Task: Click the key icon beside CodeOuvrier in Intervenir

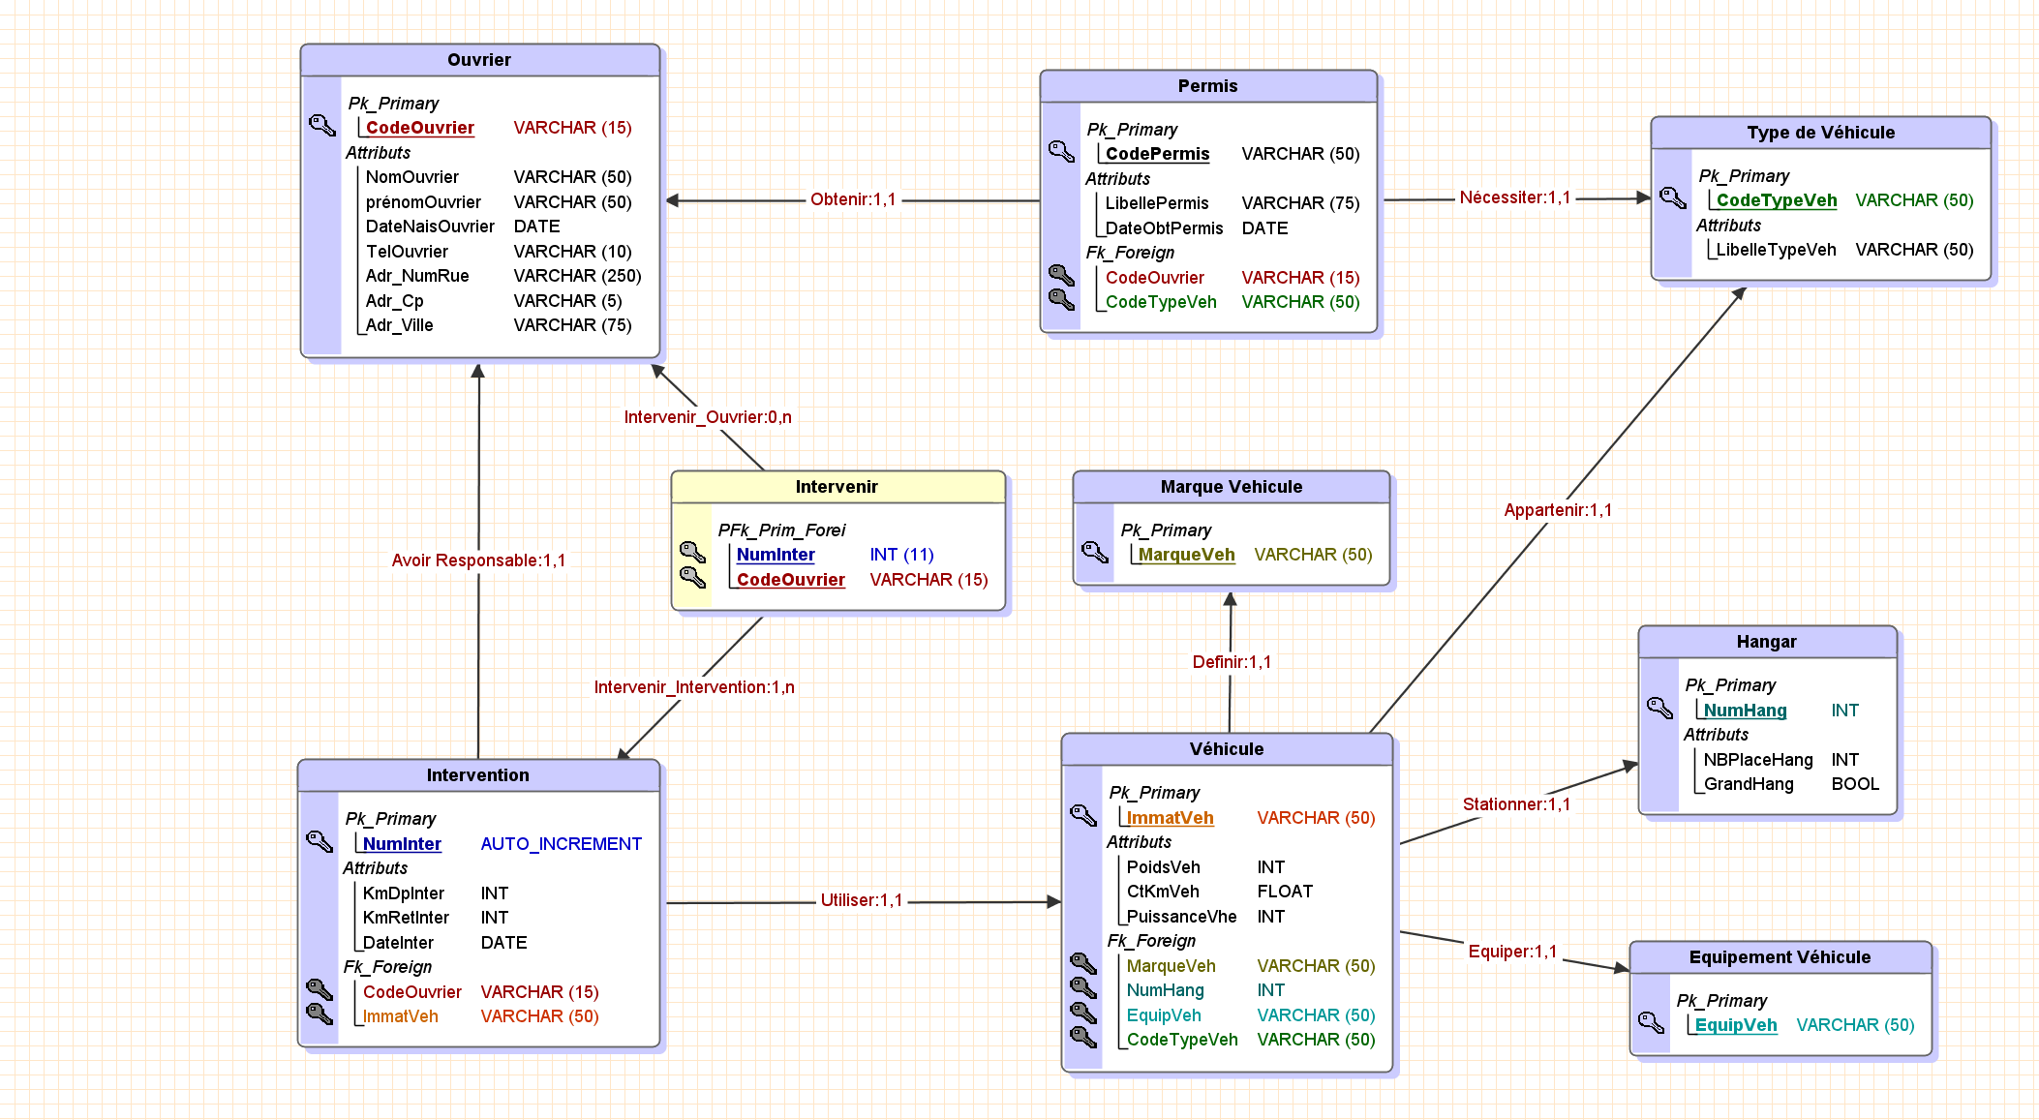Action: click(x=692, y=577)
